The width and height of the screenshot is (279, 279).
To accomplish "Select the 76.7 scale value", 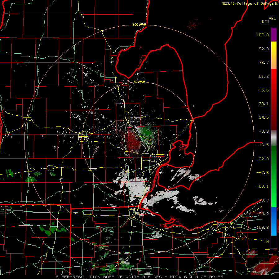I will click(x=264, y=62).
